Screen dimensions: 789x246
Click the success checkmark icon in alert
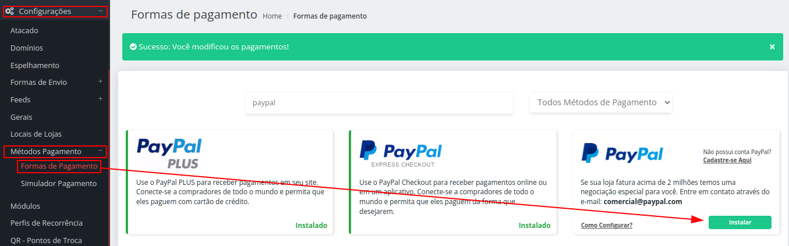[x=133, y=47]
